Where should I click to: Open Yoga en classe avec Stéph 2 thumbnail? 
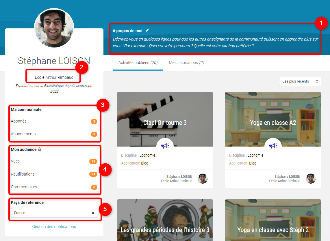click(273, 223)
